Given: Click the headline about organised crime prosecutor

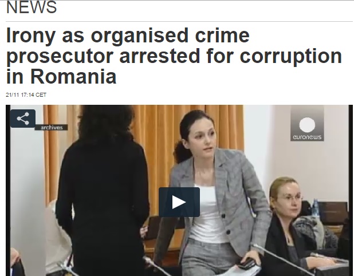Looking at the screenshot, I should tap(174, 56).
